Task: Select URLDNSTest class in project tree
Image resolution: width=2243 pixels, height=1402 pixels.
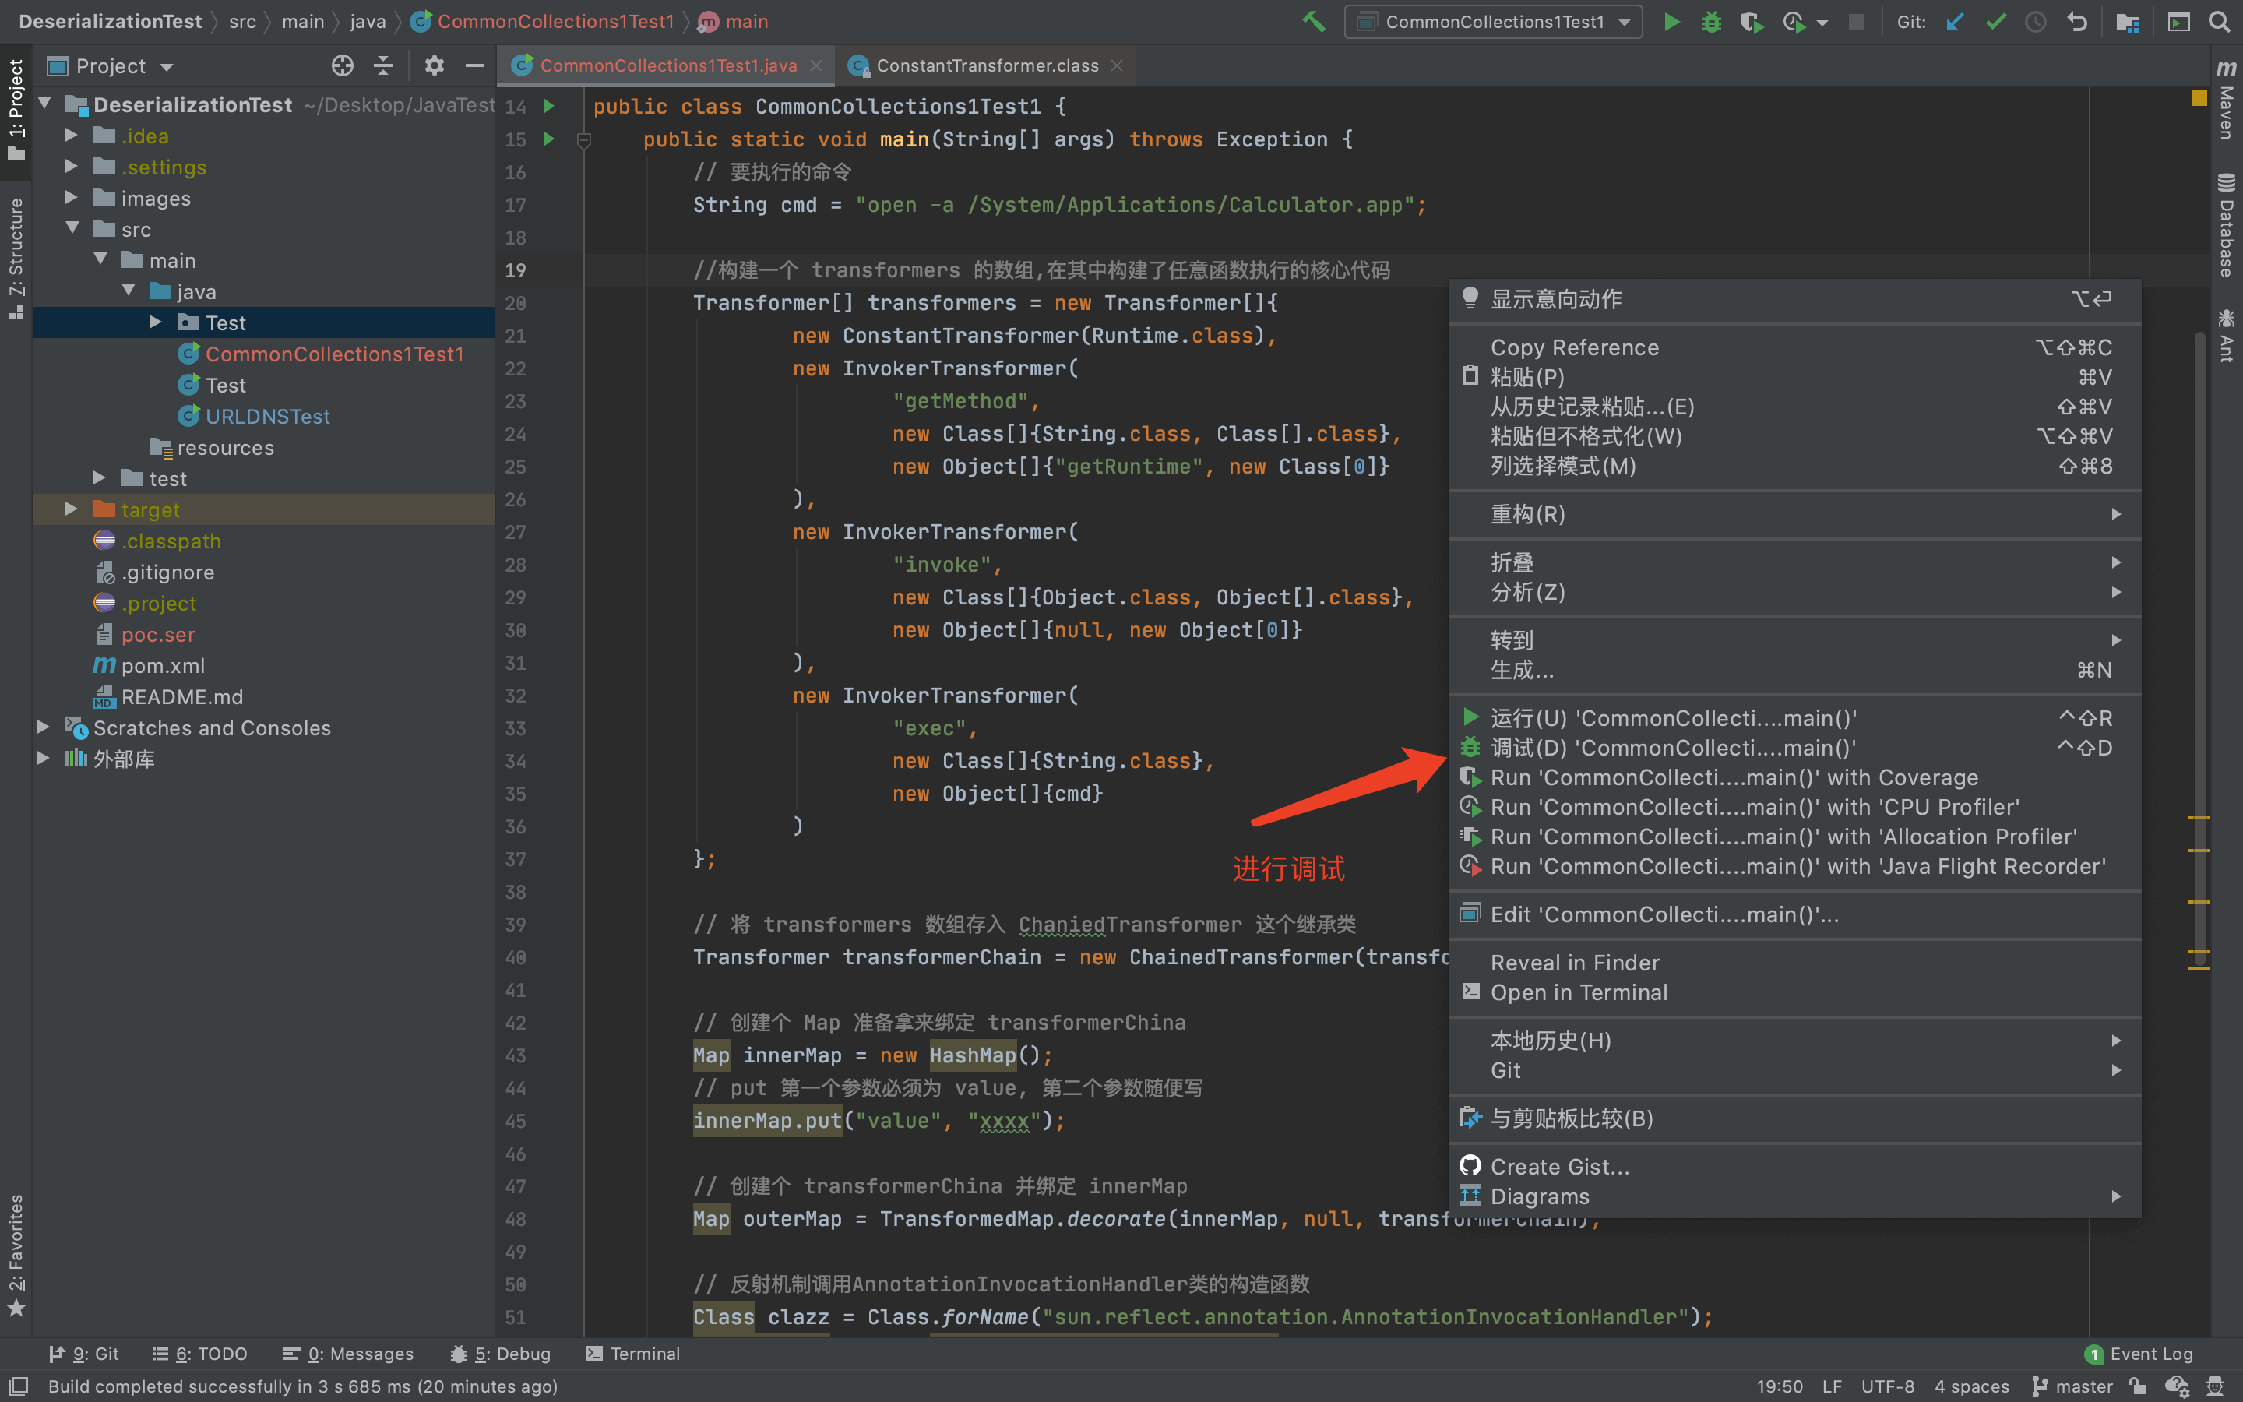Action: coord(267,417)
